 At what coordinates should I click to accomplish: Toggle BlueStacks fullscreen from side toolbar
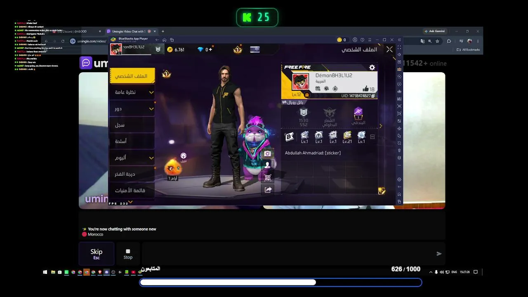click(399, 47)
